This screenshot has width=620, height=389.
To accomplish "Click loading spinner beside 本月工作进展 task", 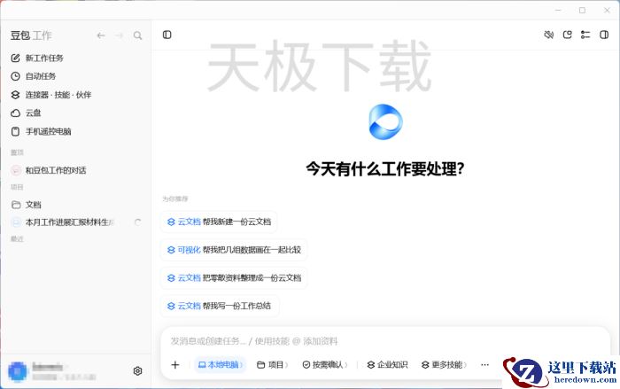I will tap(137, 222).
